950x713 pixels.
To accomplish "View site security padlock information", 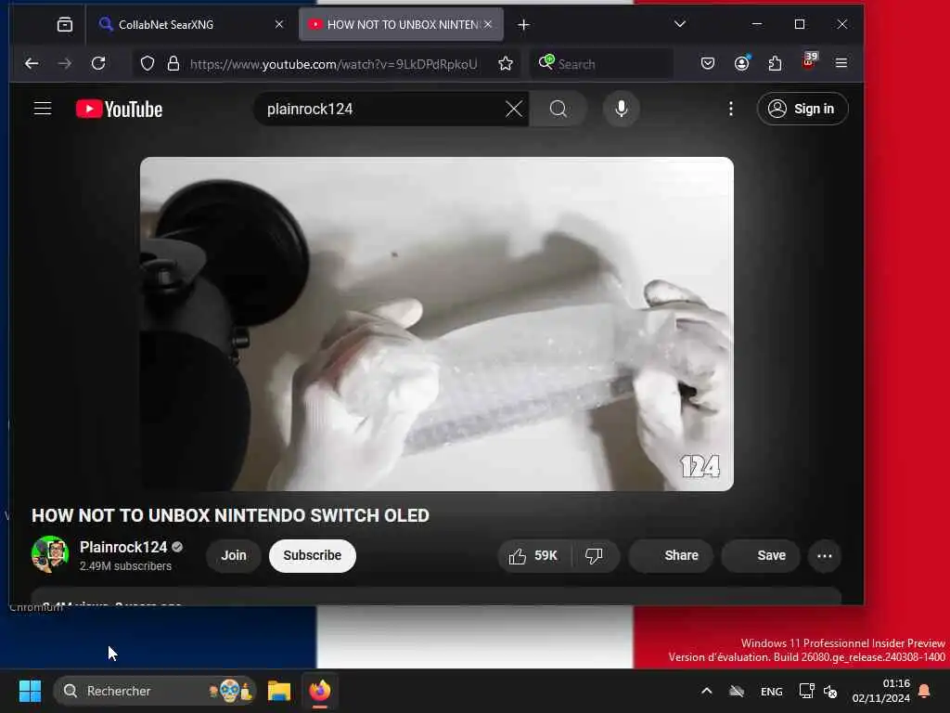I will click(173, 64).
